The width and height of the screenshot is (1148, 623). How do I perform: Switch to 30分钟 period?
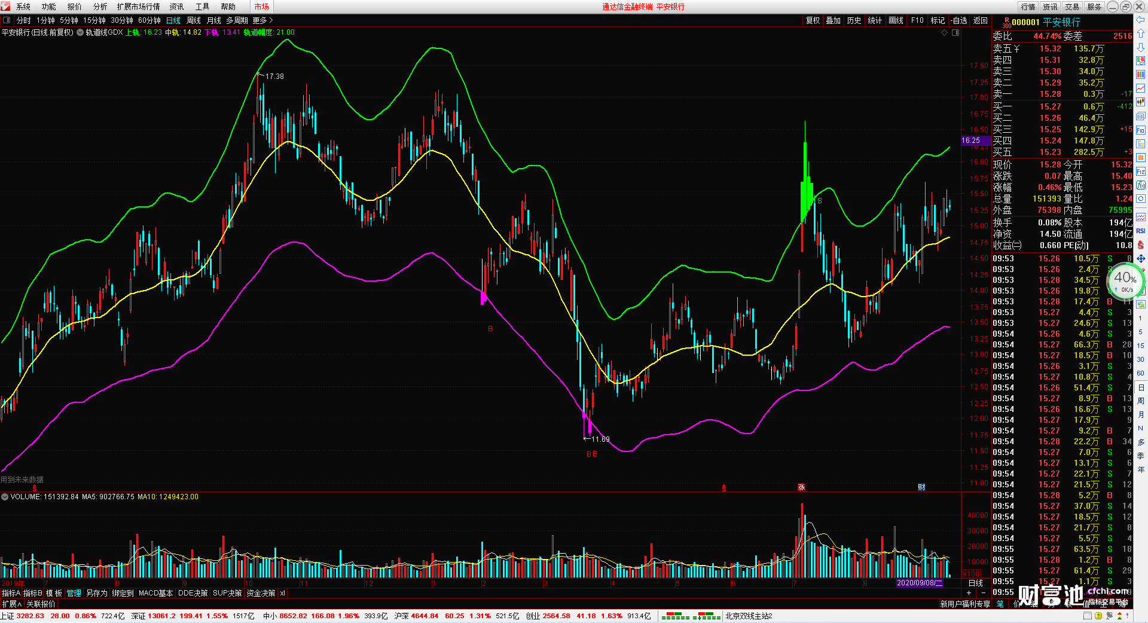(x=122, y=20)
